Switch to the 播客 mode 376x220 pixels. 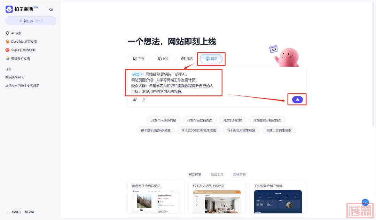coord(187,59)
